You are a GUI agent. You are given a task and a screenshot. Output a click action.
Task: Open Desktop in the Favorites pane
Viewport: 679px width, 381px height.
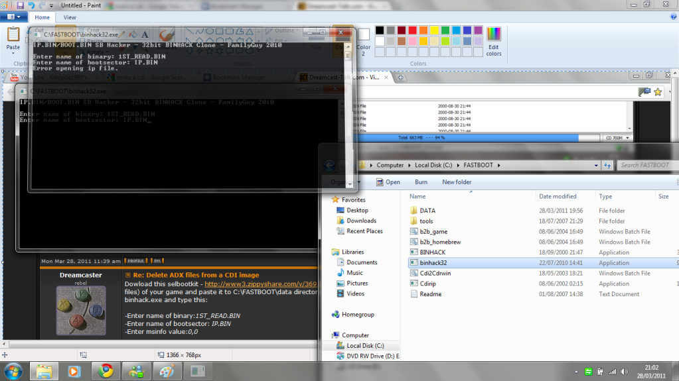(x=357, y=210)
